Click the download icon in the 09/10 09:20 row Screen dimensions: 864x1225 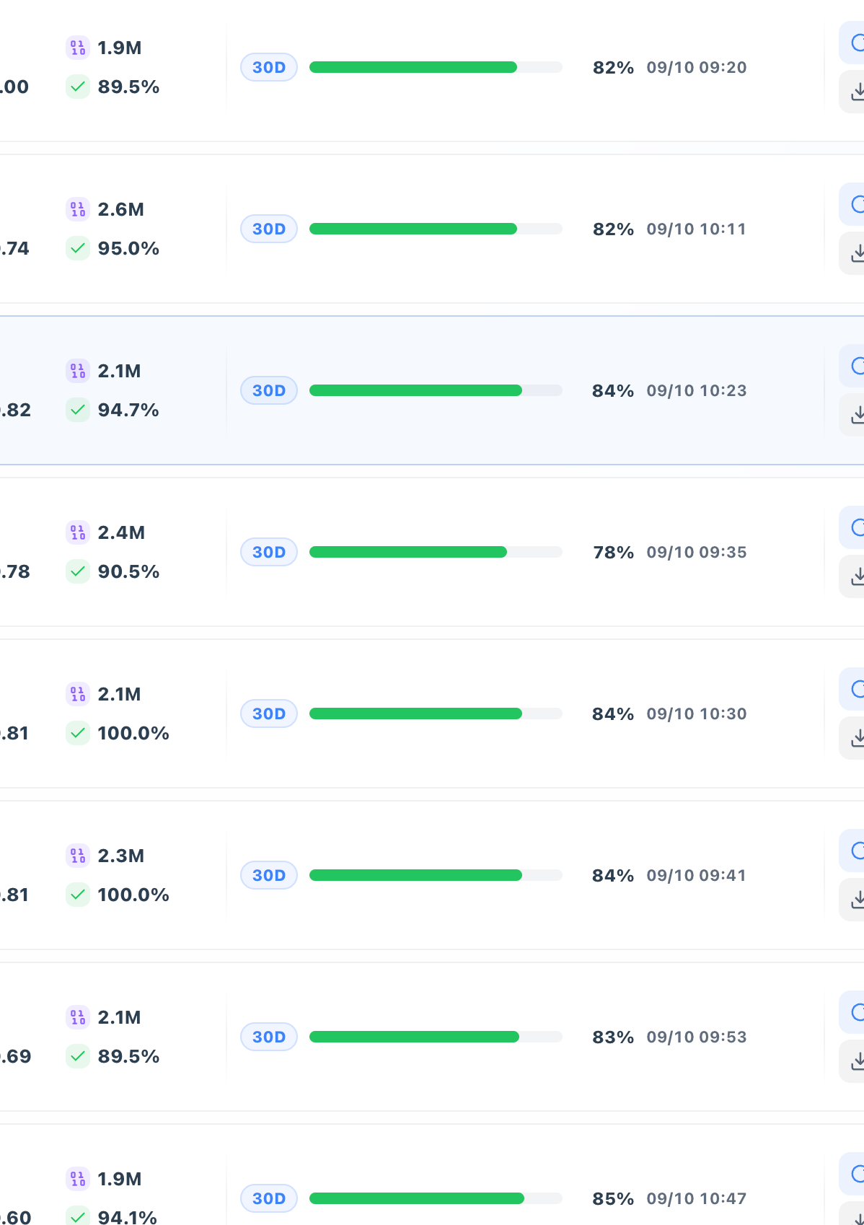point(854,92)
